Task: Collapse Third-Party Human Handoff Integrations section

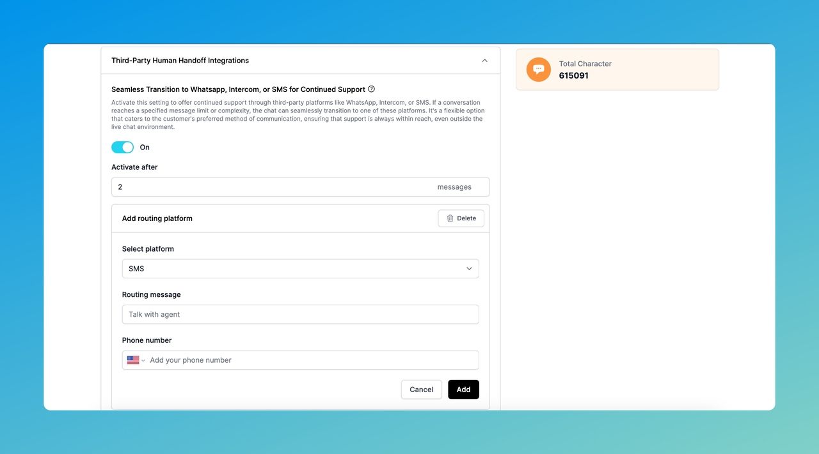Action: click(x=484, y=61)
